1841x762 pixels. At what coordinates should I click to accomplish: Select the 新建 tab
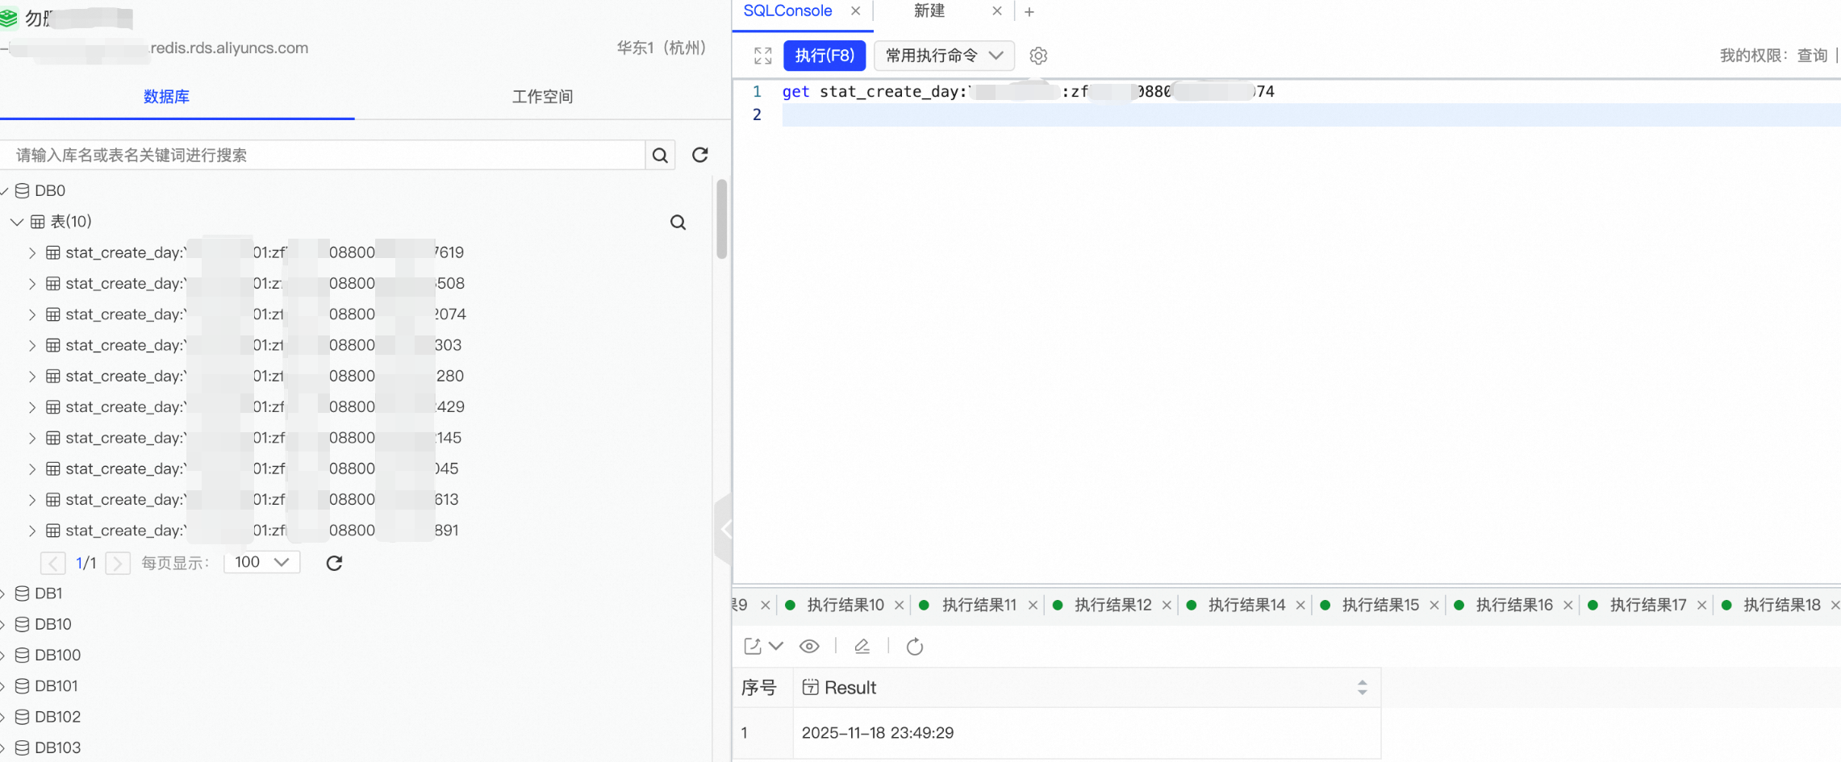(929, 10)
